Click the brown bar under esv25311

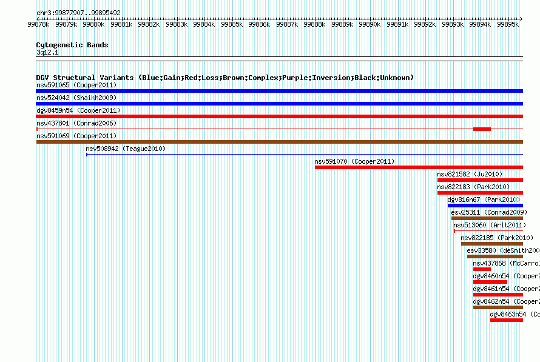(487, 218)
